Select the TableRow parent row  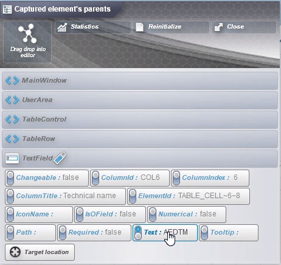[140, 139]
